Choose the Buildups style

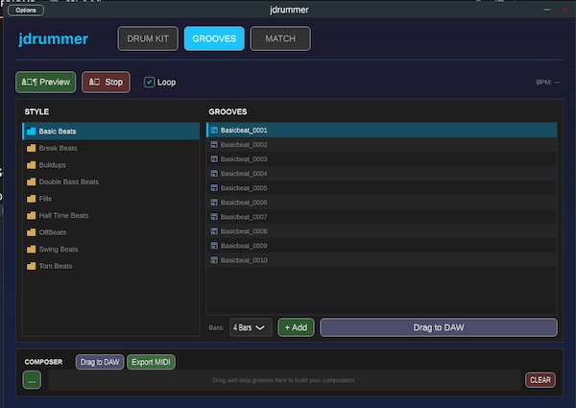click(x=111, y=165)
